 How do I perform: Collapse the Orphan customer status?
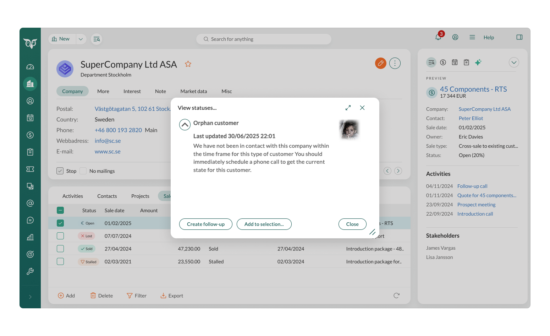pyautogui.click(x=185, y=125)
